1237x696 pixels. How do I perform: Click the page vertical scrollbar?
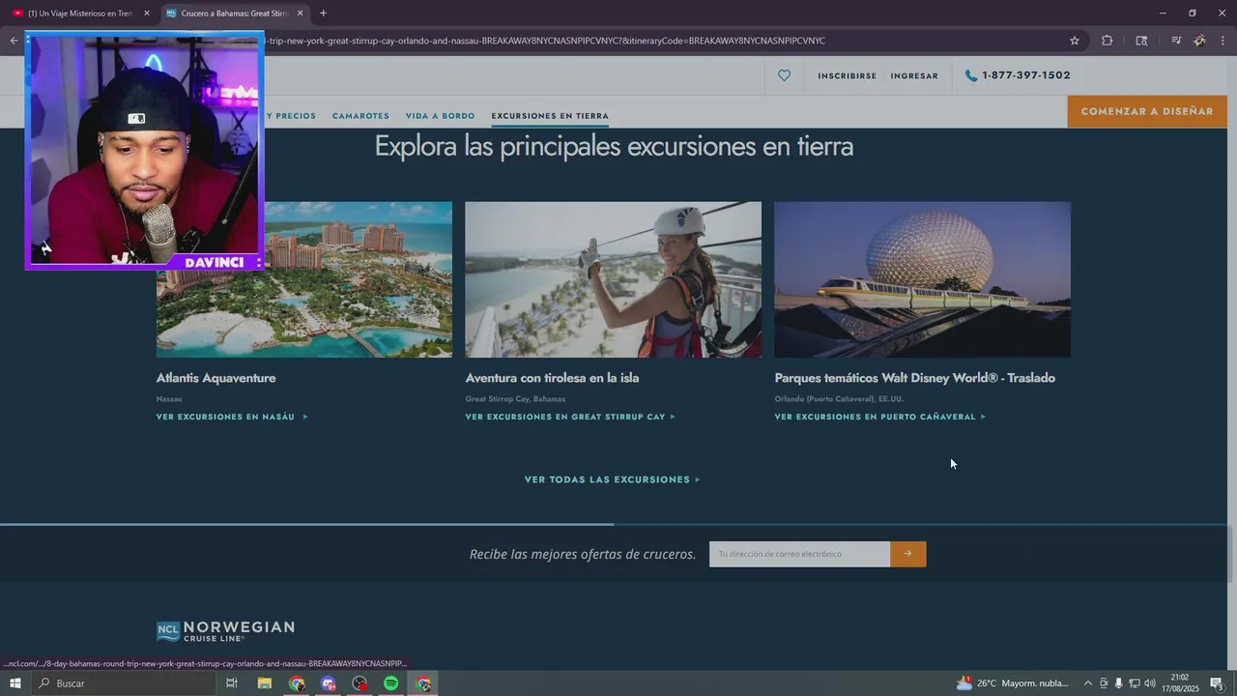pyautogui.click(x=1232, y=551)
